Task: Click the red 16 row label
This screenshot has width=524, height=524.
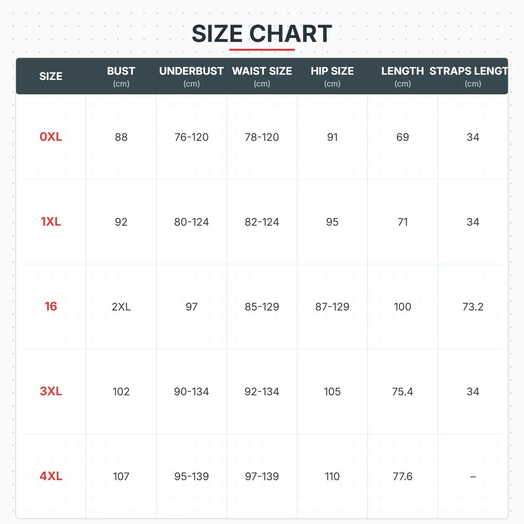Action: [x=51, y=307]
